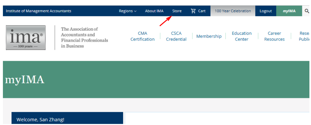Open the CSCA Credential menu
311x125 pixels.
pyautogui.click(x=176, y=36)
